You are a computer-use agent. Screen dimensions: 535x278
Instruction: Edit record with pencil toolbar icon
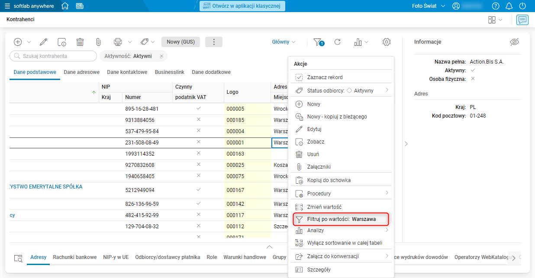(43, 42)
